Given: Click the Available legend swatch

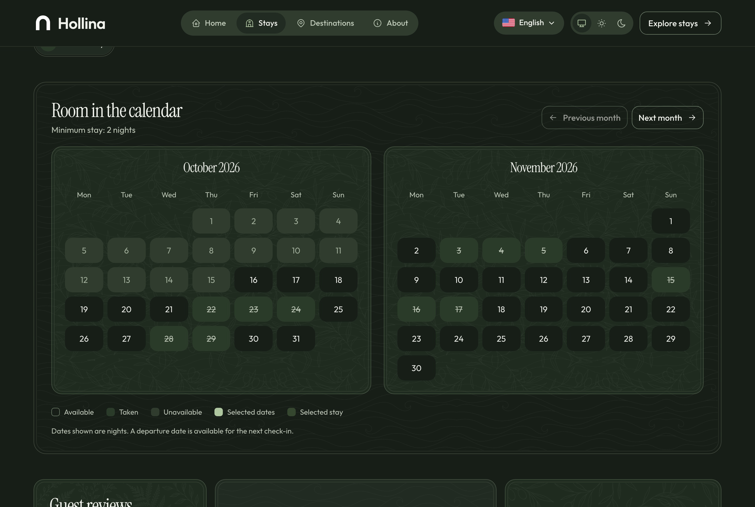Looking at the screenshot, I should (56, 412).
